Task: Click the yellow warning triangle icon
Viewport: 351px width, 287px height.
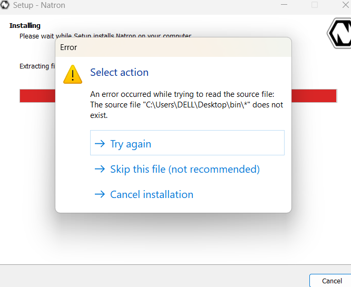Action: pos(73,74)
